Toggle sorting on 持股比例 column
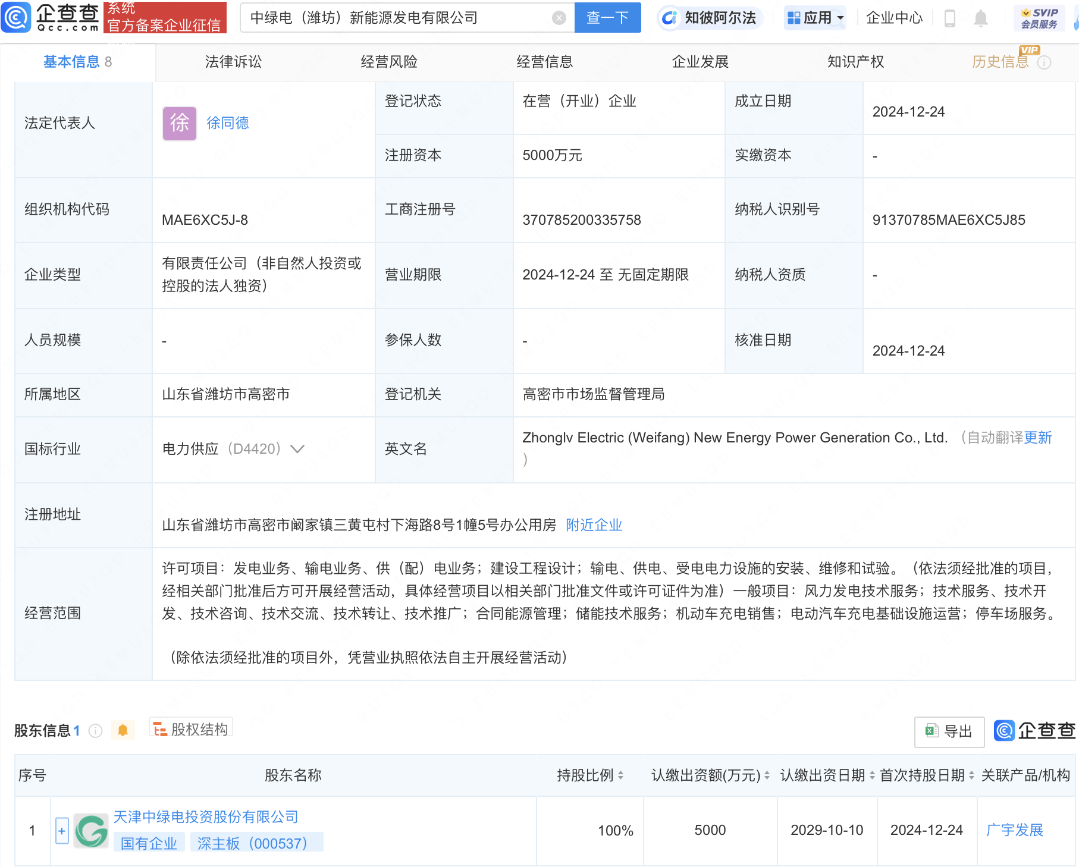1079x867 pixels. click(x=620, y=775)
